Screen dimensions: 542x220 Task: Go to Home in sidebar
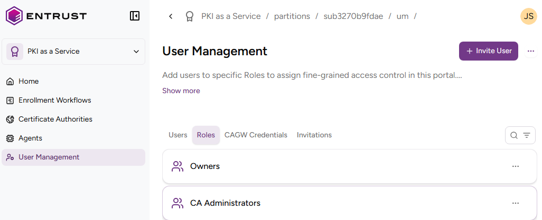(x=29, y=82)
